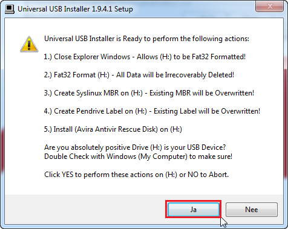Click the words 'NO to Abort'
Image resolution: width=288 pixels, height=229 pixels.
208,175
